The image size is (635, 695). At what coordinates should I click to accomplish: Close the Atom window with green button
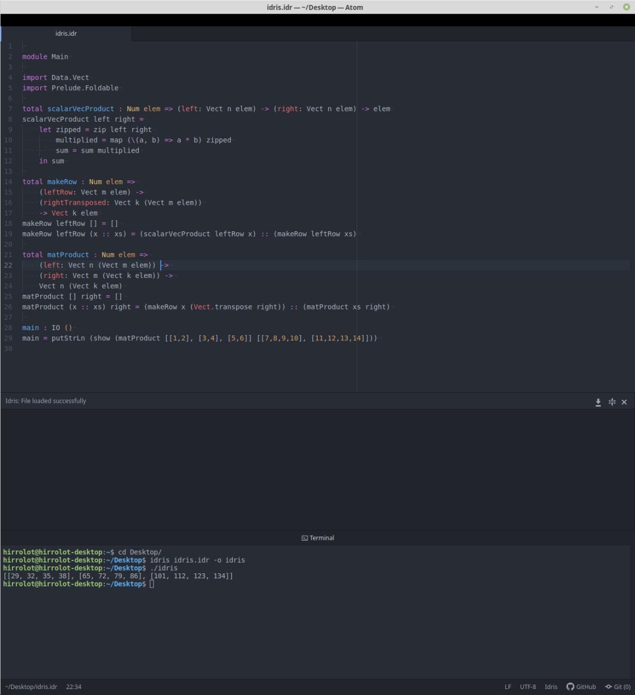click(626, 7)
